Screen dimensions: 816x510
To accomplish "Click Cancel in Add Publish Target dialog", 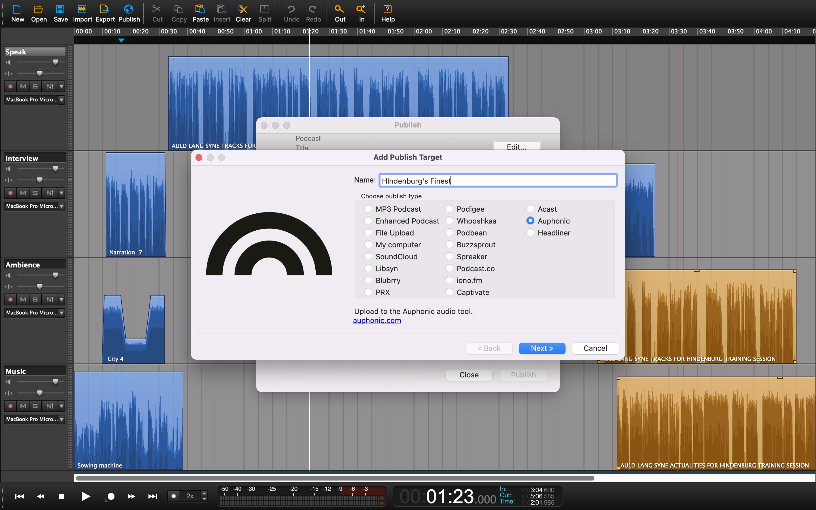I will pyautogui.click(x=595, y=348).
